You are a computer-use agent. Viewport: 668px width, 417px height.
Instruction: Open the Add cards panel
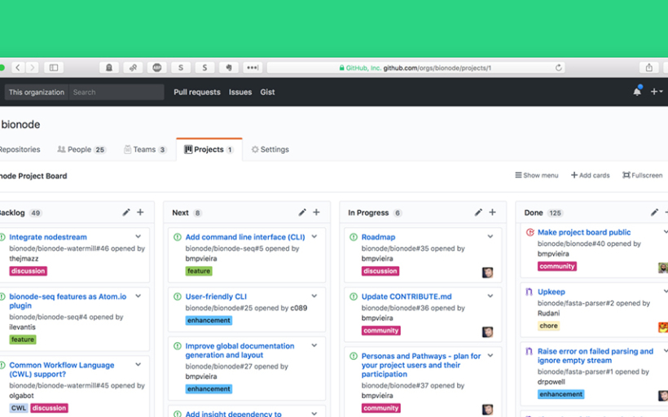[x=590, y=175]
